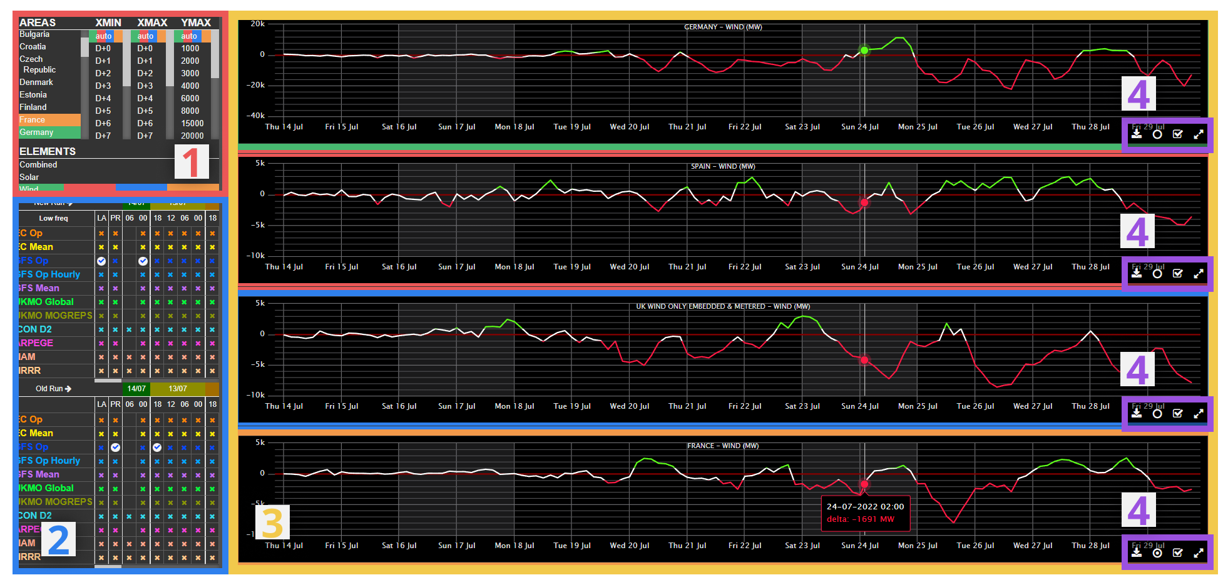Set XMIN to auto
1228x585 pixels.
[x=104, y=36]
